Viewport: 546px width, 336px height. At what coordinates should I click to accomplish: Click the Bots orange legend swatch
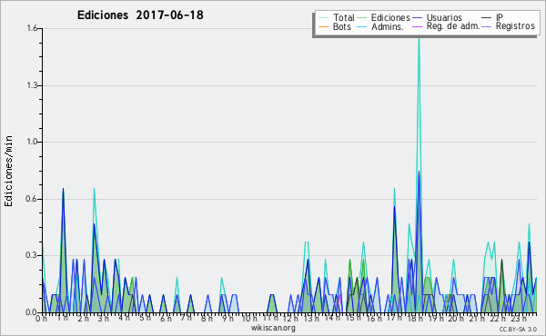pyautogui.click(x=323, y=26)
